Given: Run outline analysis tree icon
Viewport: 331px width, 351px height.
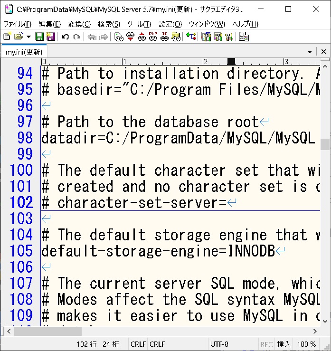Looking at the screenshot, I should tap(191, 37).
